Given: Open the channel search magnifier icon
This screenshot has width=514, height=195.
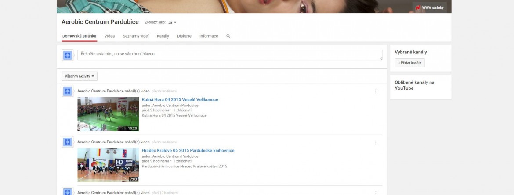Looking at the screenshot, I should coord(228,36).
